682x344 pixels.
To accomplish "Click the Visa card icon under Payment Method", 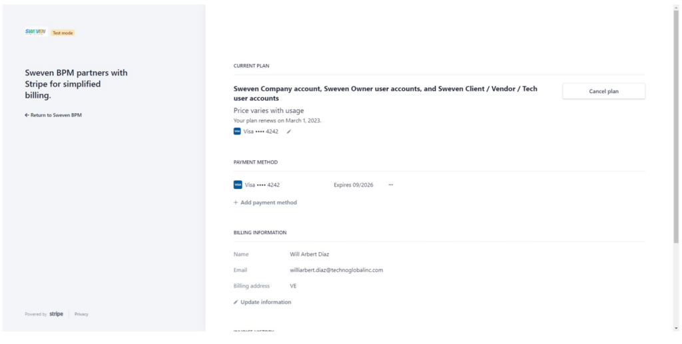I will [238, 184].
